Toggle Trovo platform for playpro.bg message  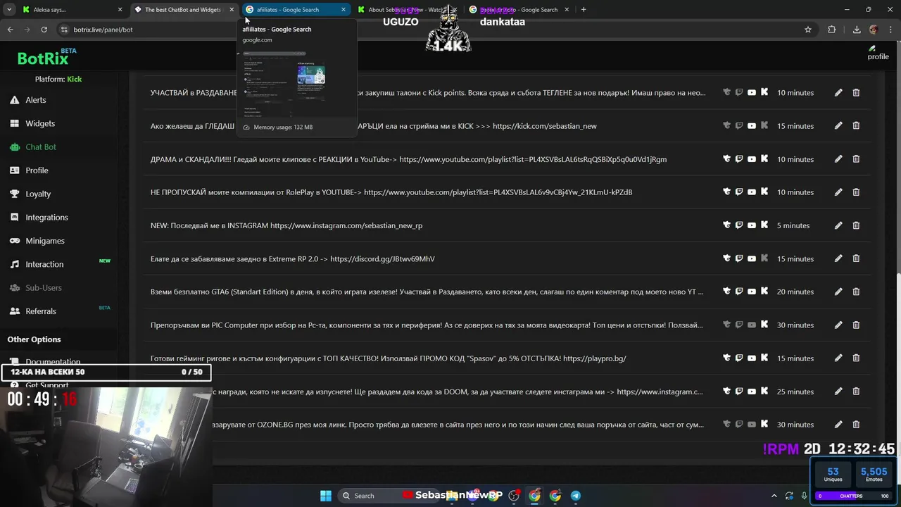(726, 358)
